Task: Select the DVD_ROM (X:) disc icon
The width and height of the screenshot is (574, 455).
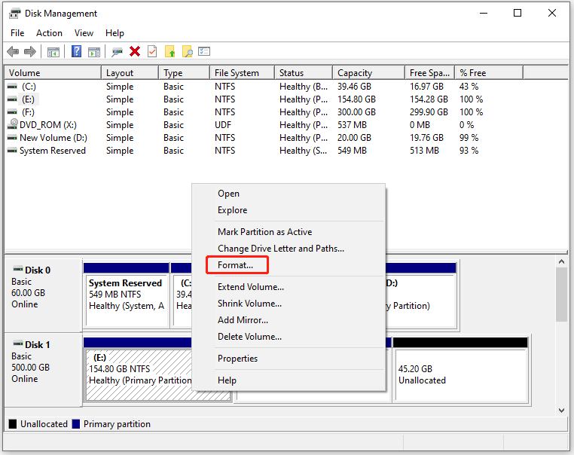Action: tap(13, 124)
